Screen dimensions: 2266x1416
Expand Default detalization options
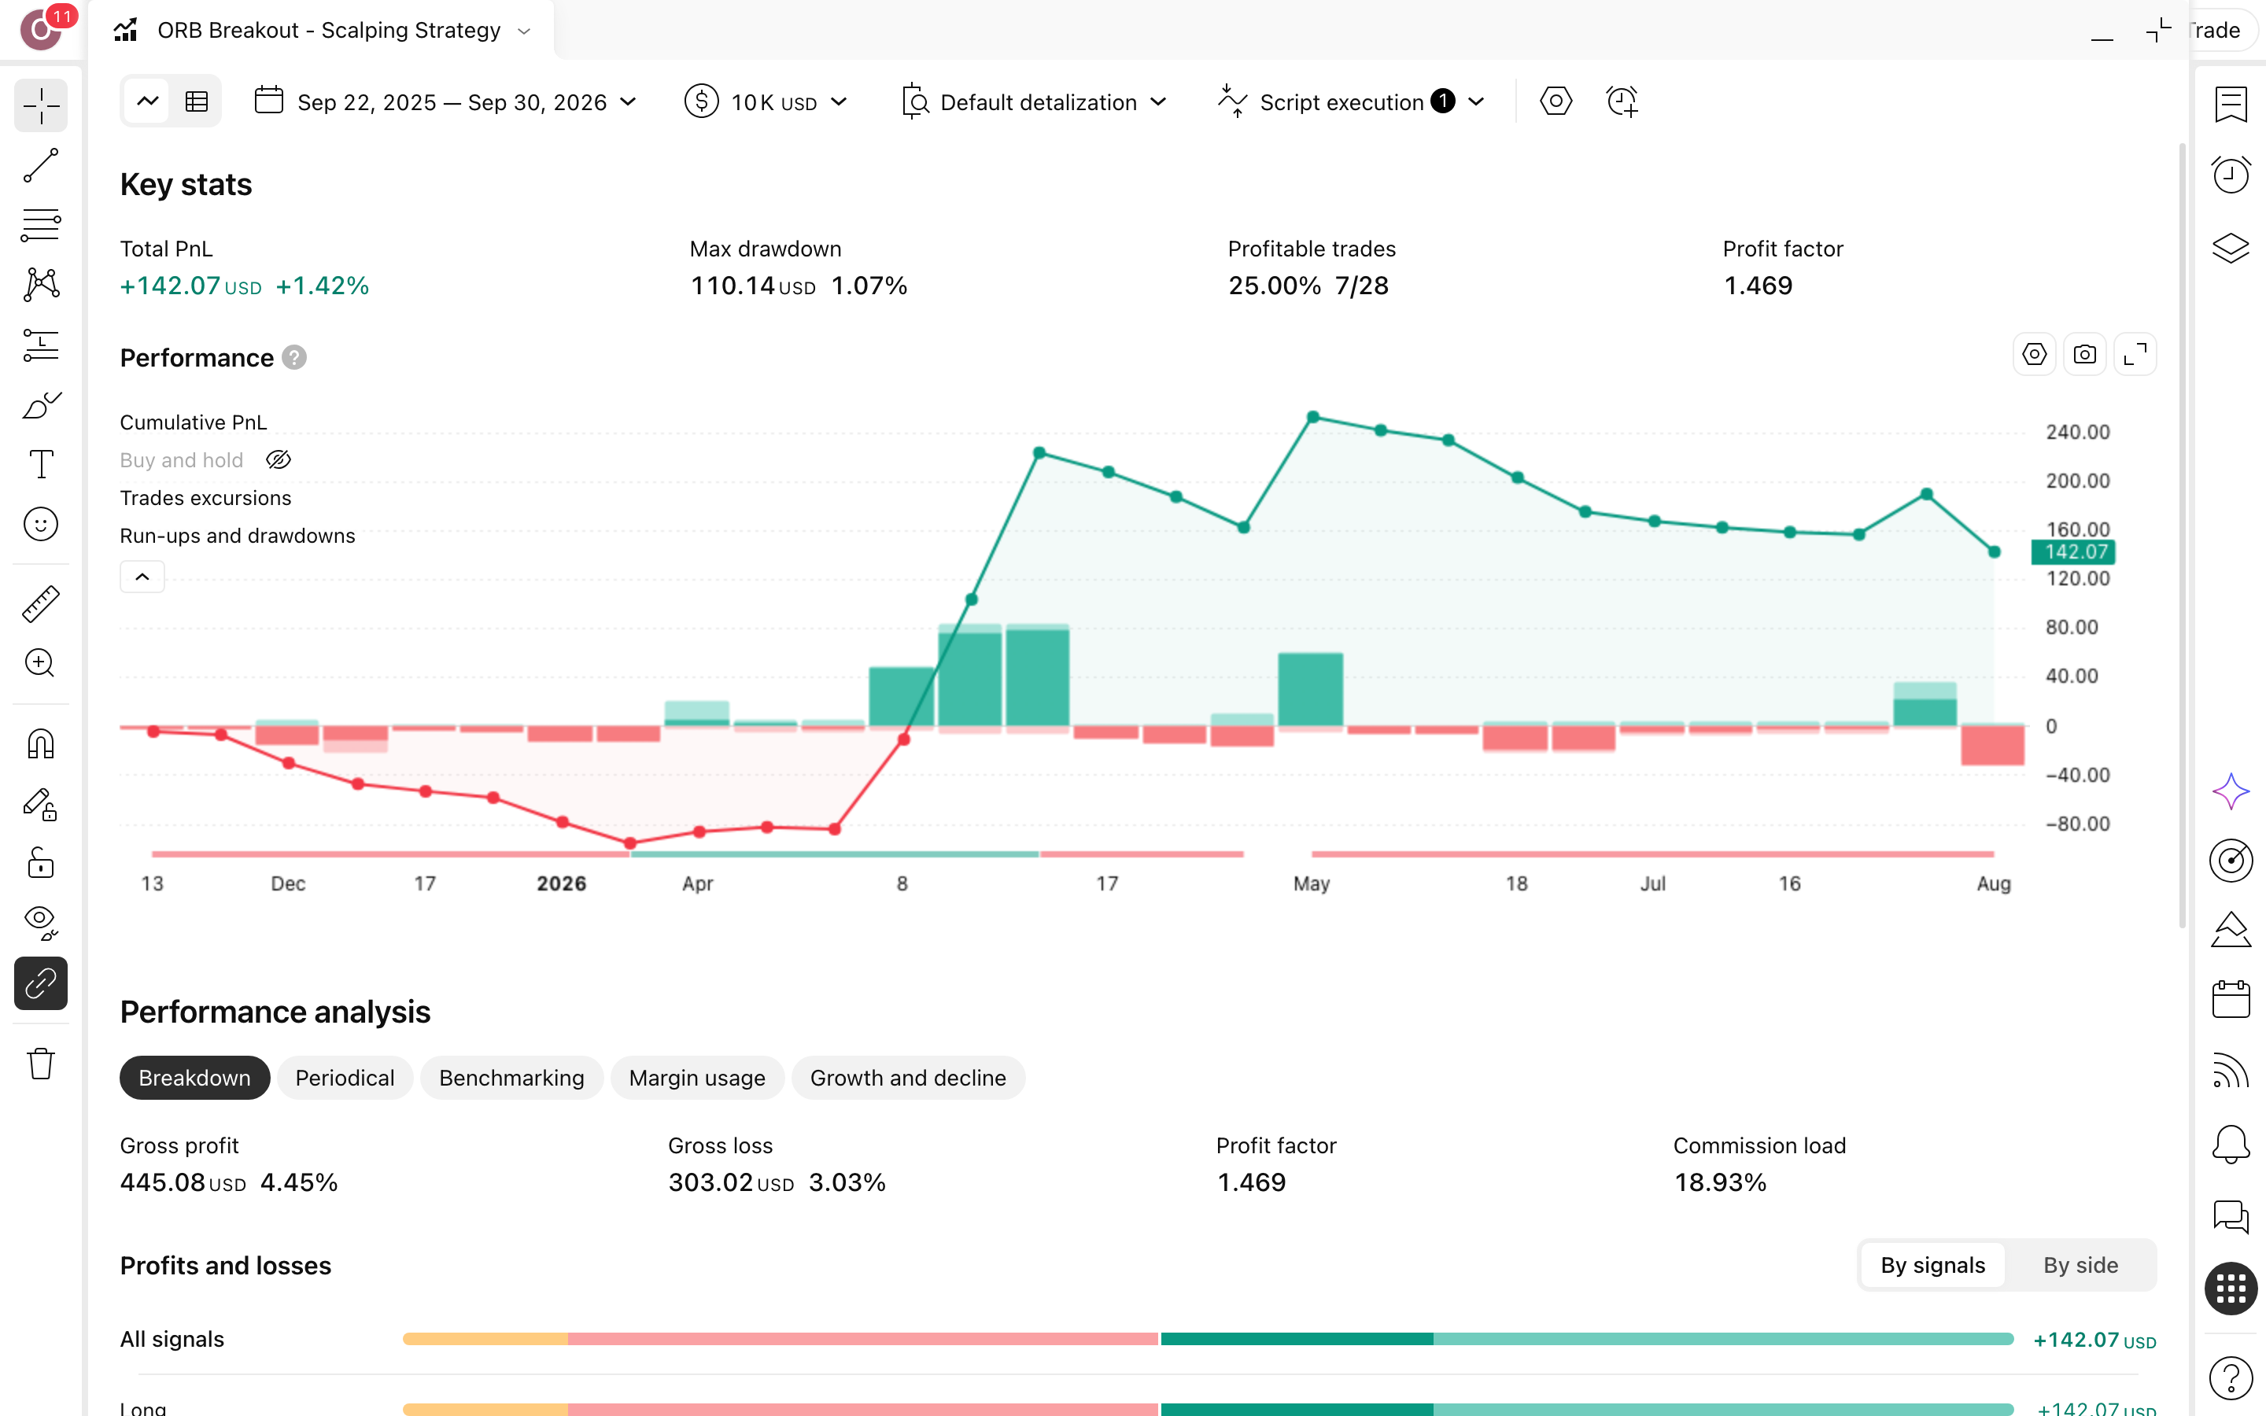(1034, 101)
